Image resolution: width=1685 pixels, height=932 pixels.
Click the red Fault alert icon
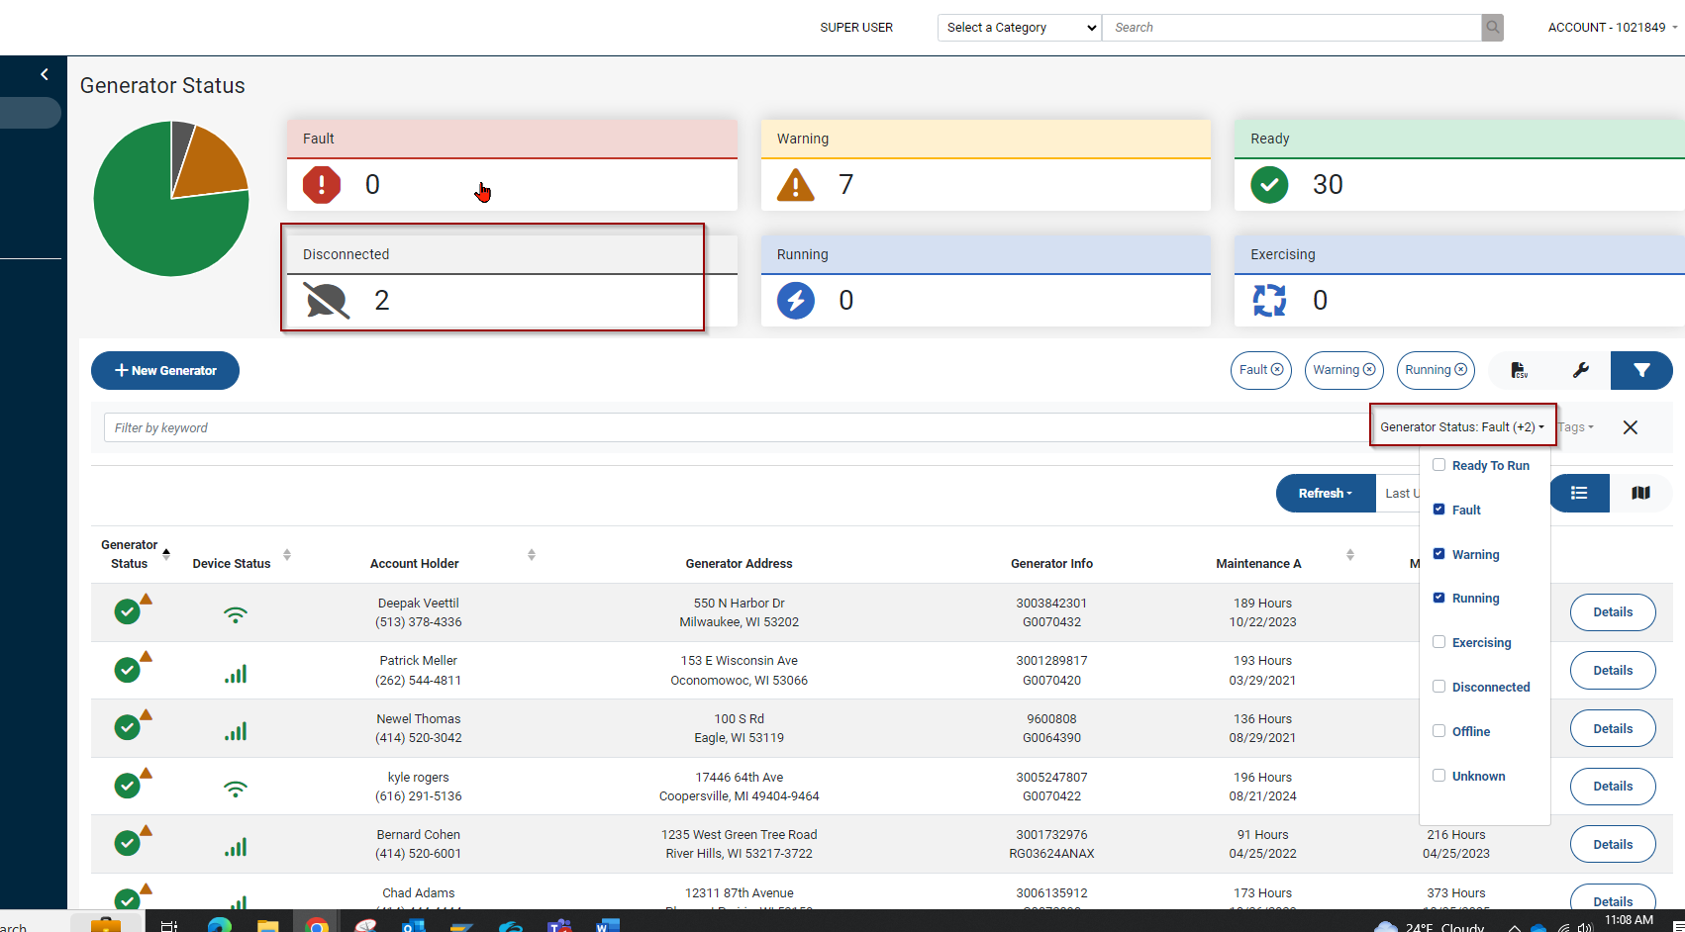tap(322, 185)
